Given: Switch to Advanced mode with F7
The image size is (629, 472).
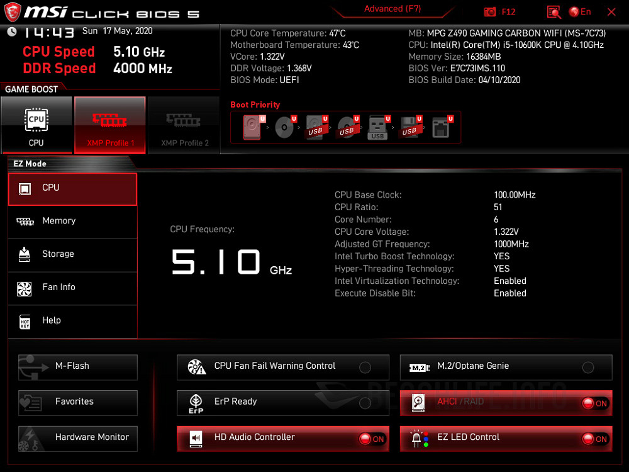Looking at the screenshot, I should (392, 9).
